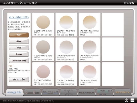Click フェアオークル density text 10F·15F·25F·35F·50F
Viewport: 137px width, 103px height.
pos(43,35)
